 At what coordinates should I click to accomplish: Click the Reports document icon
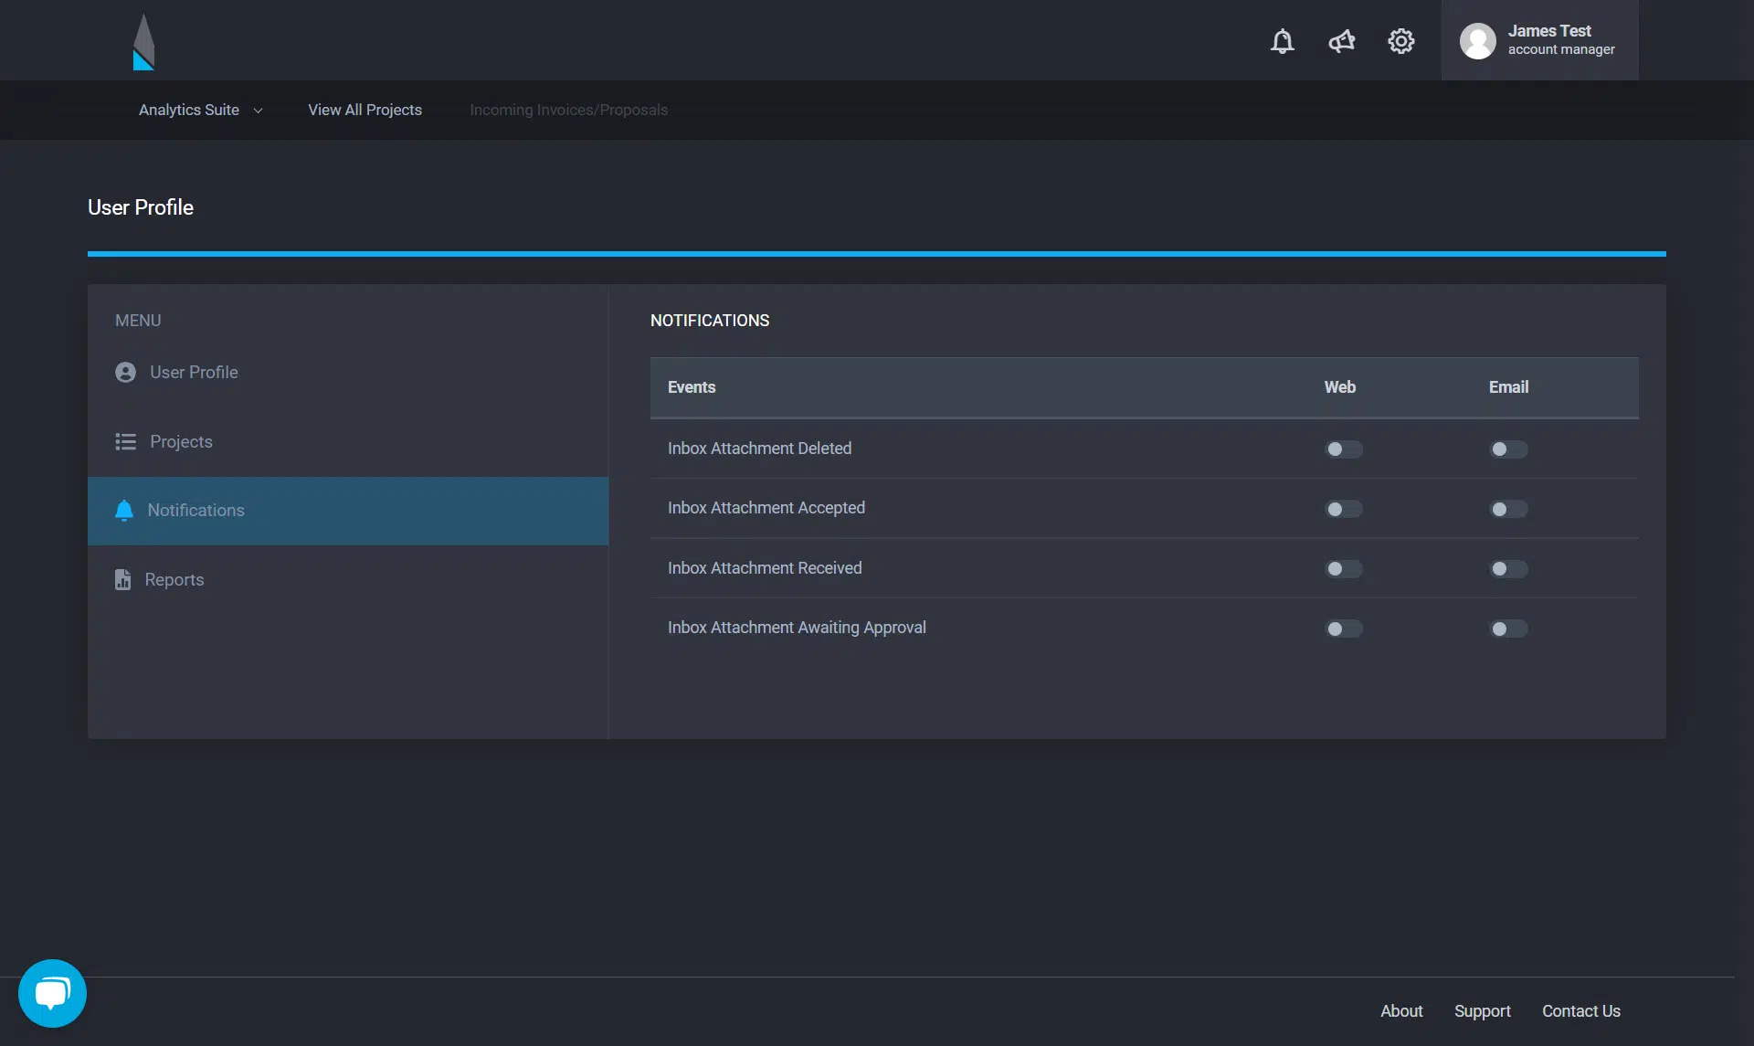click(x=122, y=580)
